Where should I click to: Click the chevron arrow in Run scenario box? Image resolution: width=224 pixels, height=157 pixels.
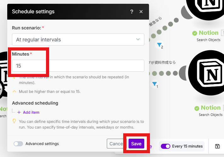(x=138, y=39)
